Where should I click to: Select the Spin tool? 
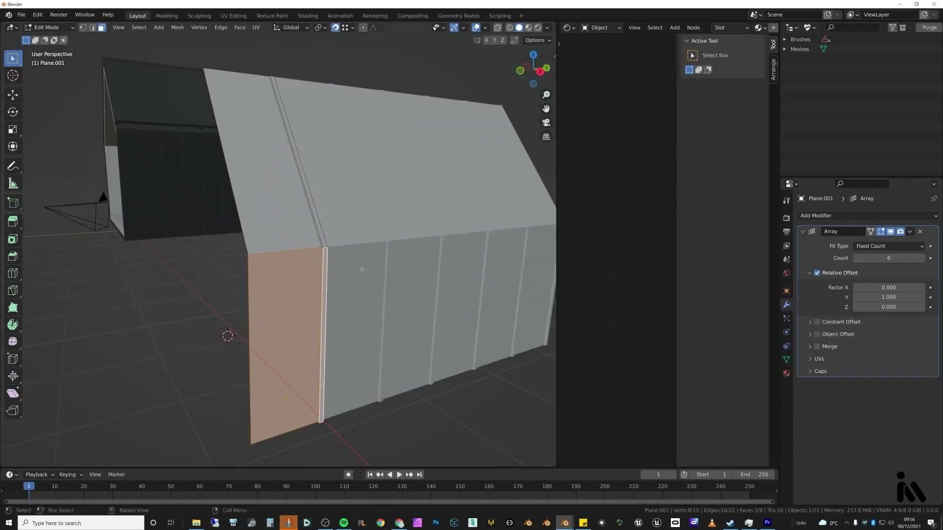click(x=13, y=324)
